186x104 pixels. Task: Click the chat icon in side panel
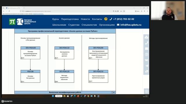click(146, 71)
